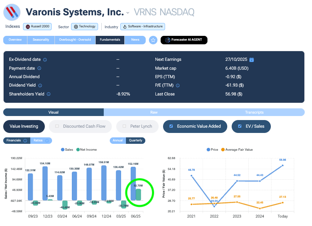Uncheck the EV / Sales checkbox

(240, 126)
